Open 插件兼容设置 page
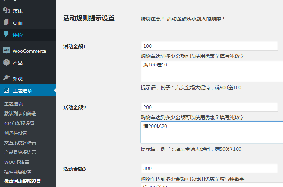283x187 pixels. click(18, 172)
